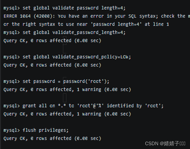Click the mysql> prompt before flush privileges

(12, 130)
